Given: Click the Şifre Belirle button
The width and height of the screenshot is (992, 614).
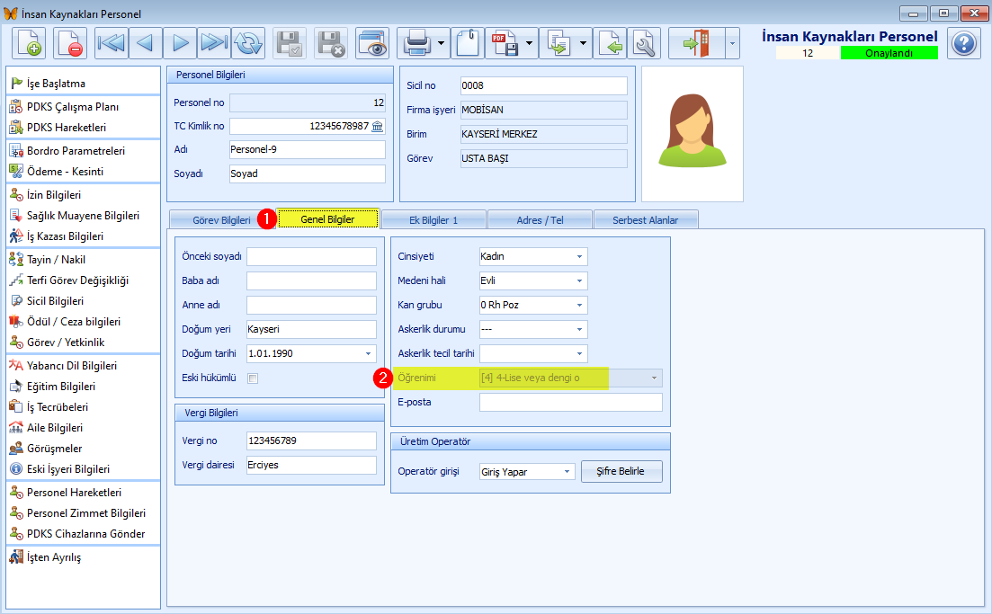Looking at the screenshot, I should (621, 471).
